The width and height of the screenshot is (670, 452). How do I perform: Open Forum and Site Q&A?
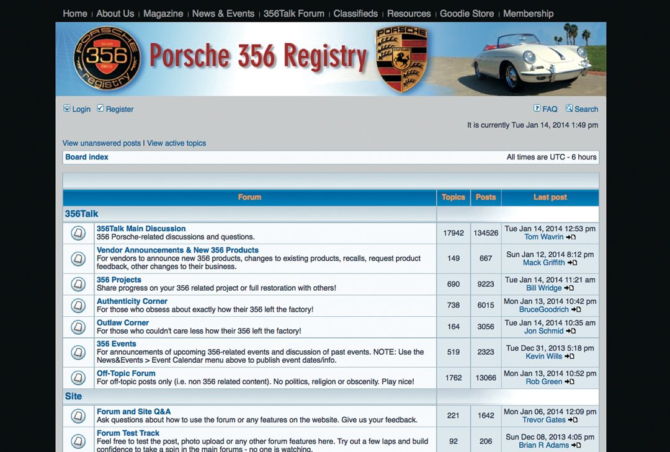tap(134, 412)
